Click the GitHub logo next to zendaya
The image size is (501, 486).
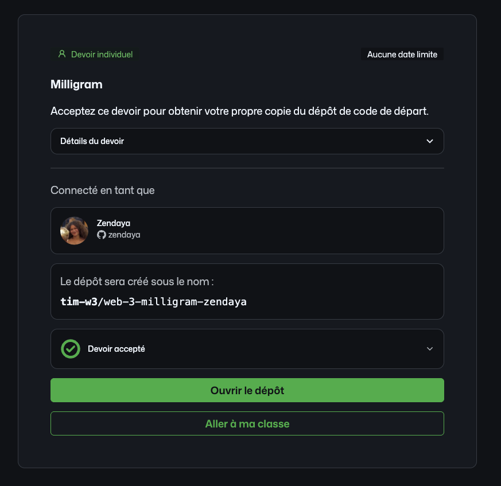[101, 235]
